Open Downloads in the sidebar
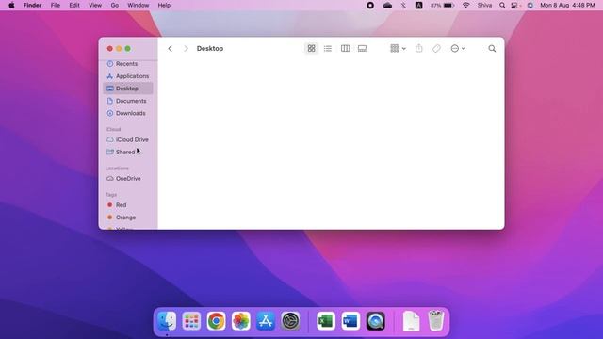The height and width of the screenshot is (339, 603). click(x=128, y=113)
